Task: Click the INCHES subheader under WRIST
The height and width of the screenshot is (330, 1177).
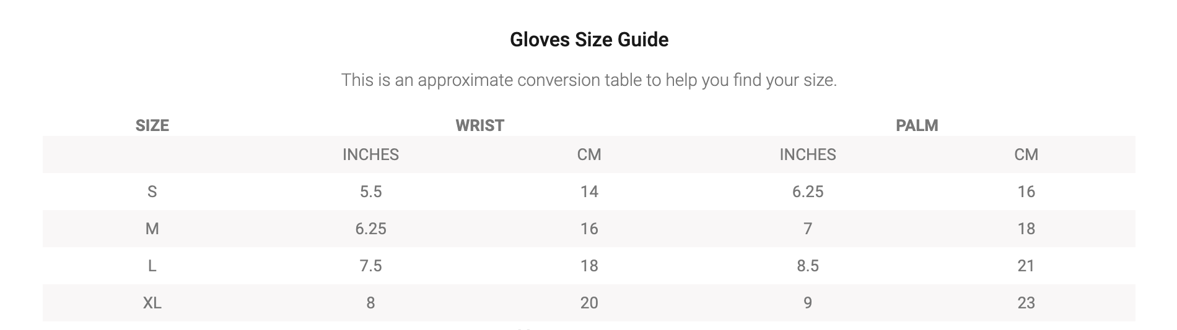Action: pyautogui.click(x=370, y=154)
